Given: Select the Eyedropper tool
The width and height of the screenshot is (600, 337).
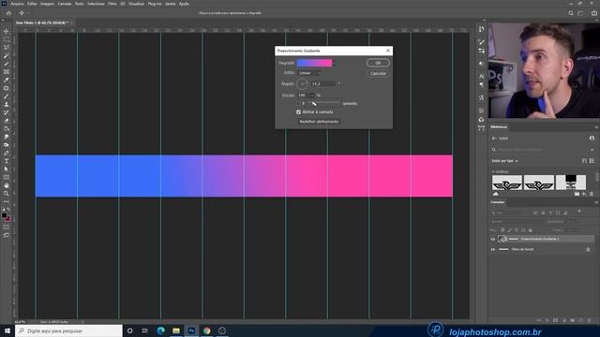Looking at the screenshot, I should coord(7,80).
